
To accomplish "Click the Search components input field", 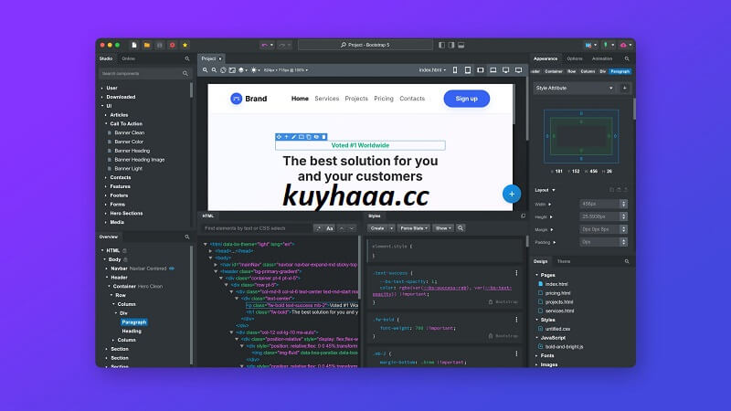I will tap(144, 74).
